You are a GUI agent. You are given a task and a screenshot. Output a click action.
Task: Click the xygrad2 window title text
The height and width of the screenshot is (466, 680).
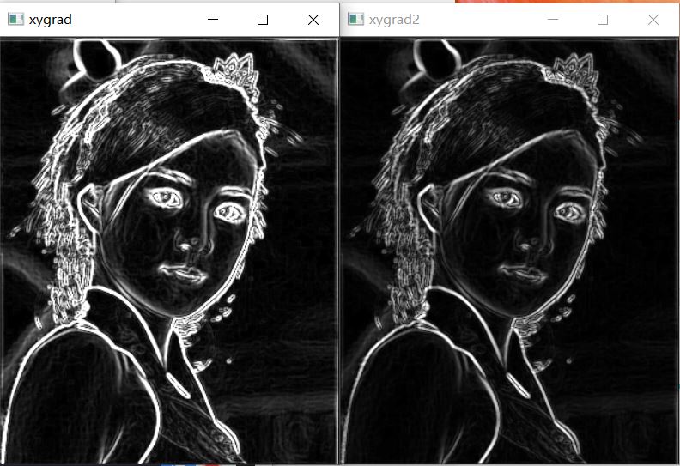pyautogui.click(x=394, y=20)
